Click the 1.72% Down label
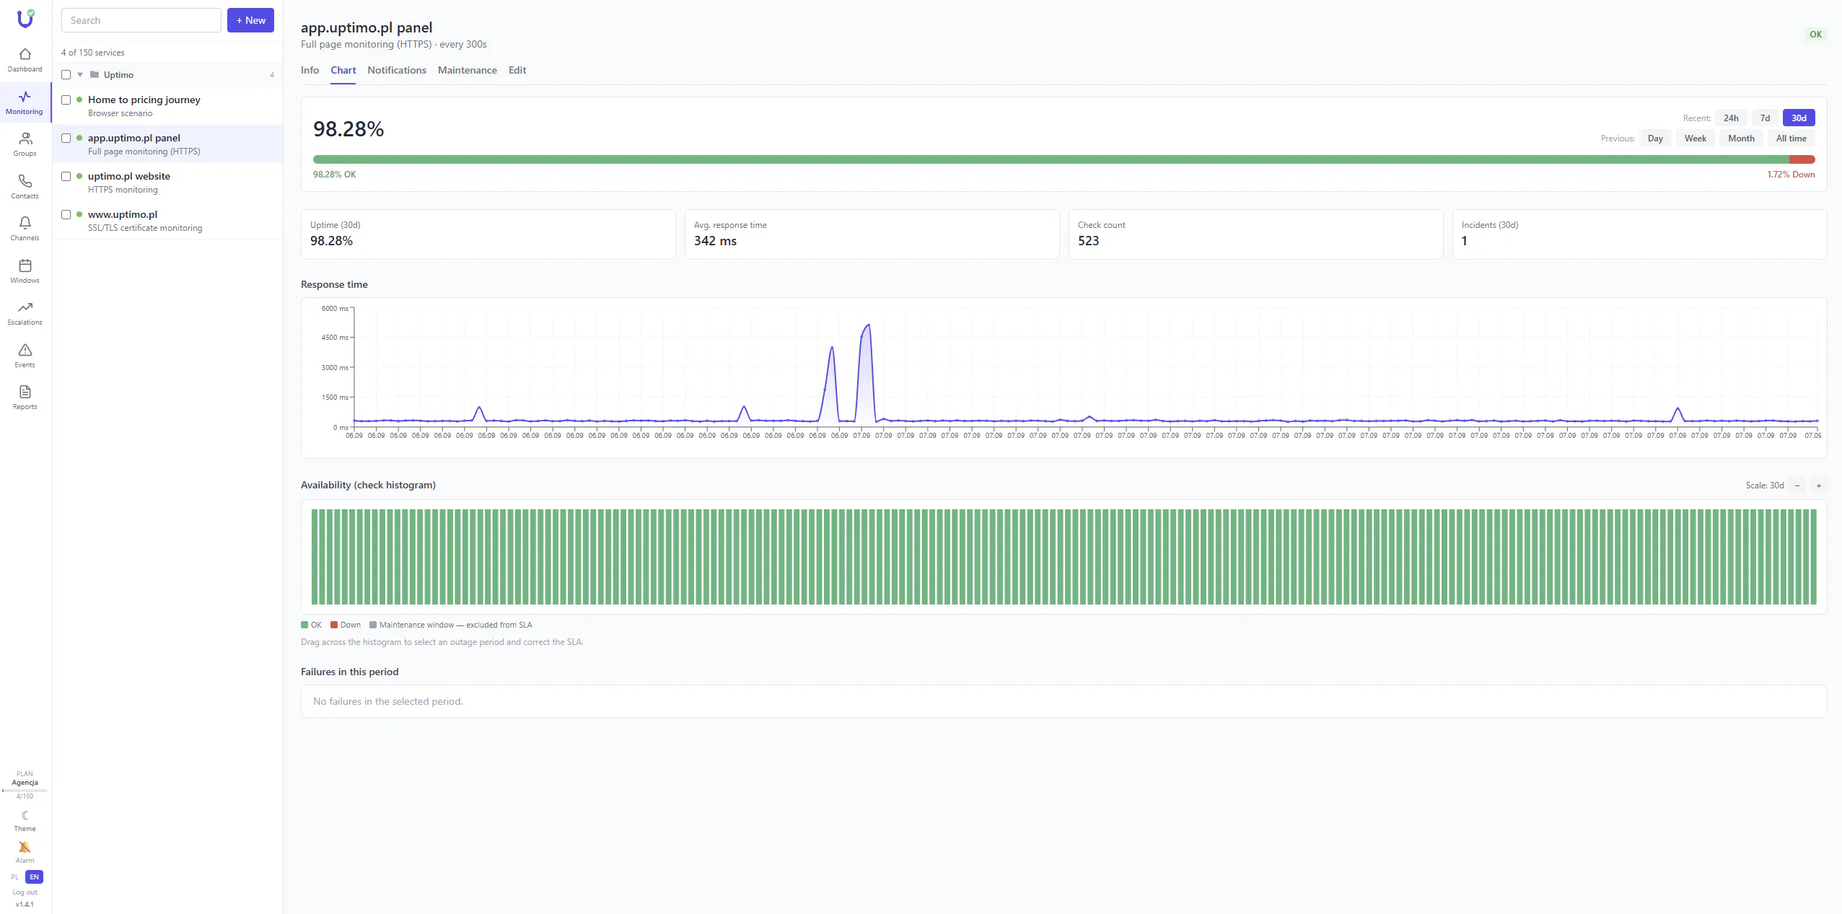The height and width of the screenshot is (914, 1842). point(1791,175)
